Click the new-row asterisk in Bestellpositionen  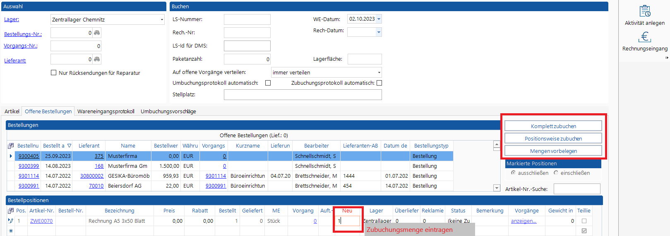point(11,231)
